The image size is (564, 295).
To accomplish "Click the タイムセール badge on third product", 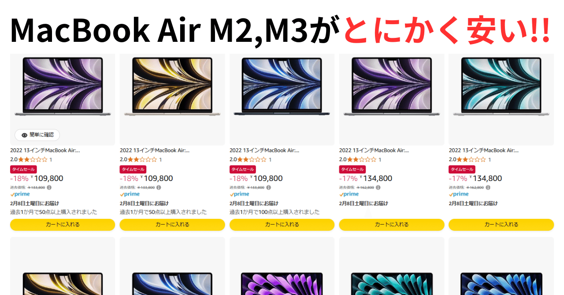I will (243, 170).
